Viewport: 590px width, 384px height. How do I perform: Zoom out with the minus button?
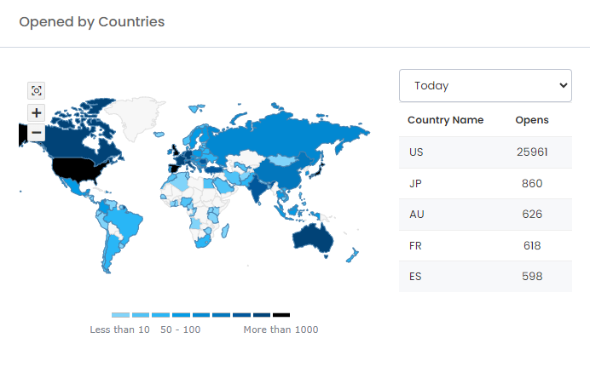click(36, 133)
